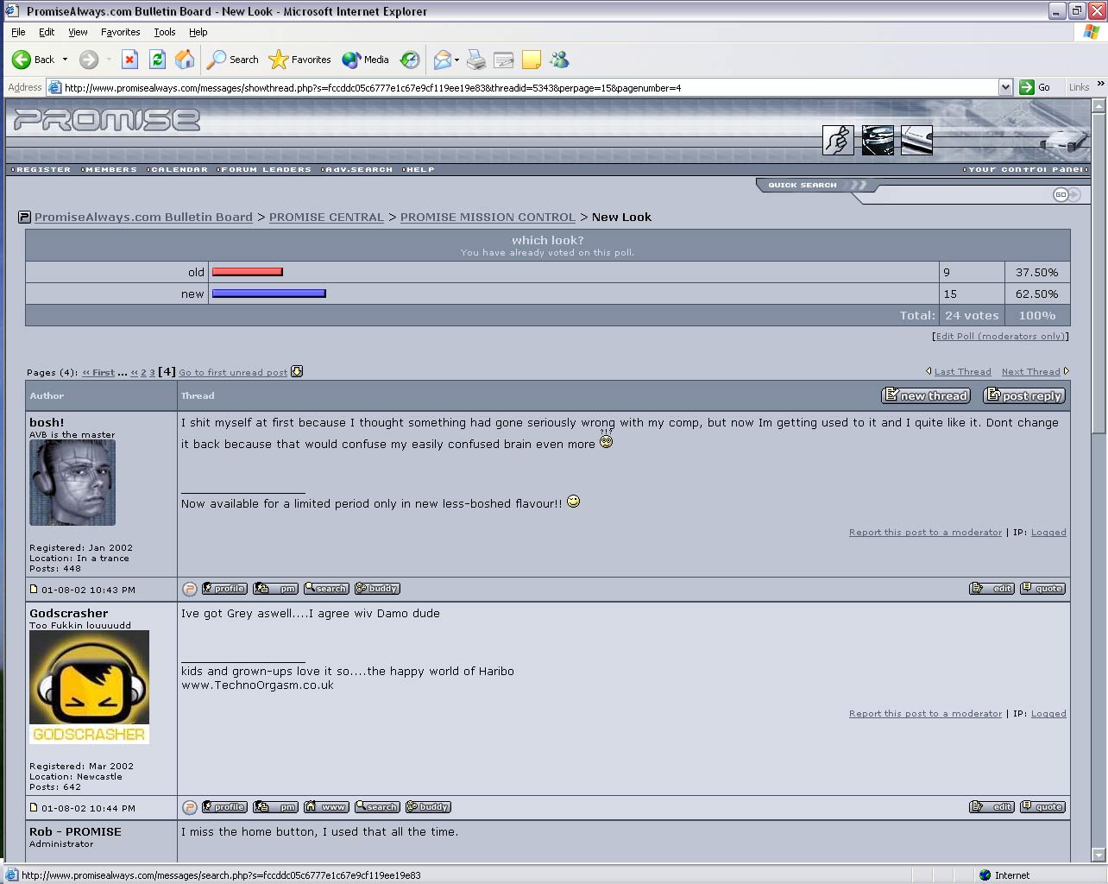Open the Favorites menu in menu bar
The width and height of the screenshot is (1108, 884).
(120, 32)
